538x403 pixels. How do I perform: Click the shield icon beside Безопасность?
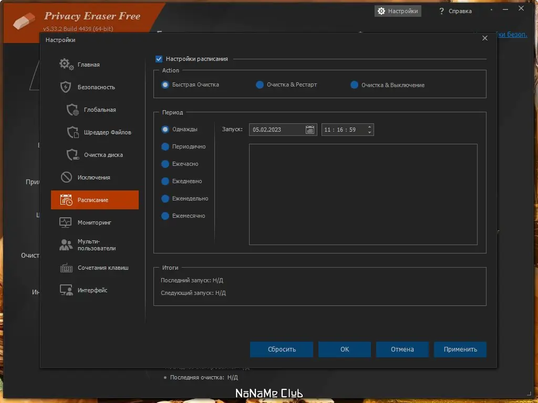click(66, 87)
